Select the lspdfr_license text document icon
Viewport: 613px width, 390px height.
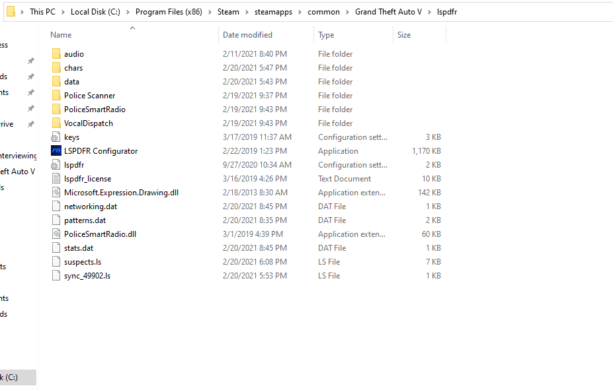pos(56,179)
